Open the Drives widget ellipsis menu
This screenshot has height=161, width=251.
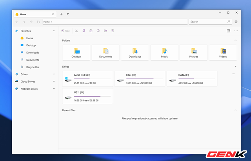click(234, 74)
